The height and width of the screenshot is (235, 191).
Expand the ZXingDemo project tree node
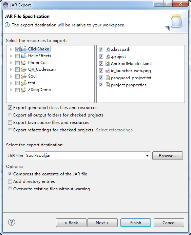pyautogui.click(x=11, y=90)
